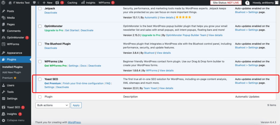Click the New plus in admin bar
280x125 pixels.
[44, 3]
